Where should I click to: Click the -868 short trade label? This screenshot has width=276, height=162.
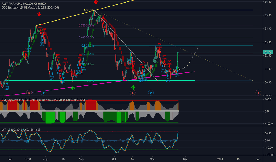pyautogui.click(x=65, y=61)
